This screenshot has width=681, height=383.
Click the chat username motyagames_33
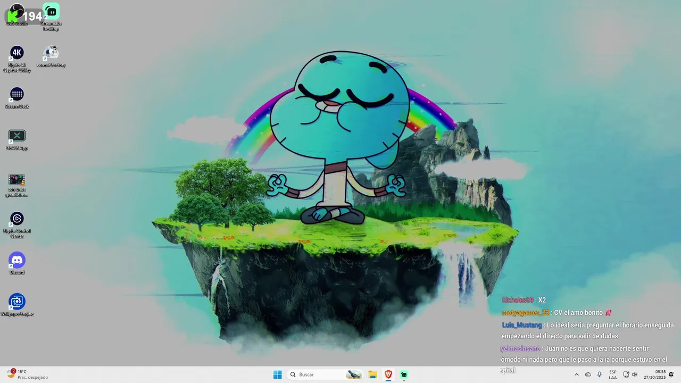coord(526,313)
